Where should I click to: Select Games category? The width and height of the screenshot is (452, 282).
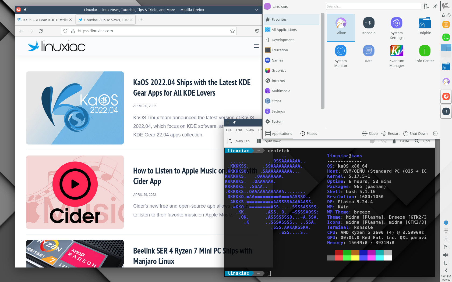[291, 60]
